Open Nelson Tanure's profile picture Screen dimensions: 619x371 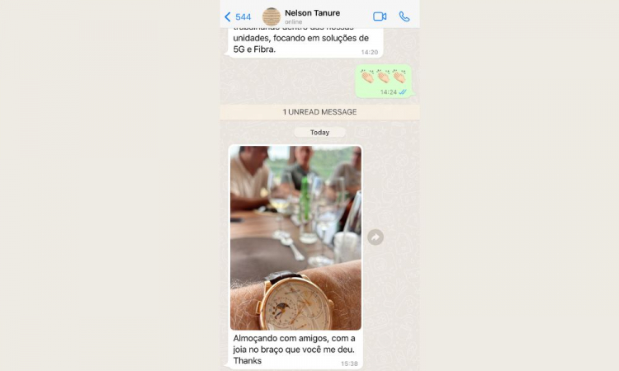coord(272,16)
